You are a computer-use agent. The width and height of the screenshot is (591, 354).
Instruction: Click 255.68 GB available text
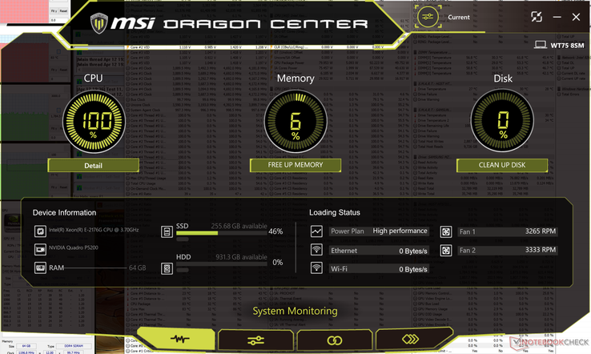239,226
